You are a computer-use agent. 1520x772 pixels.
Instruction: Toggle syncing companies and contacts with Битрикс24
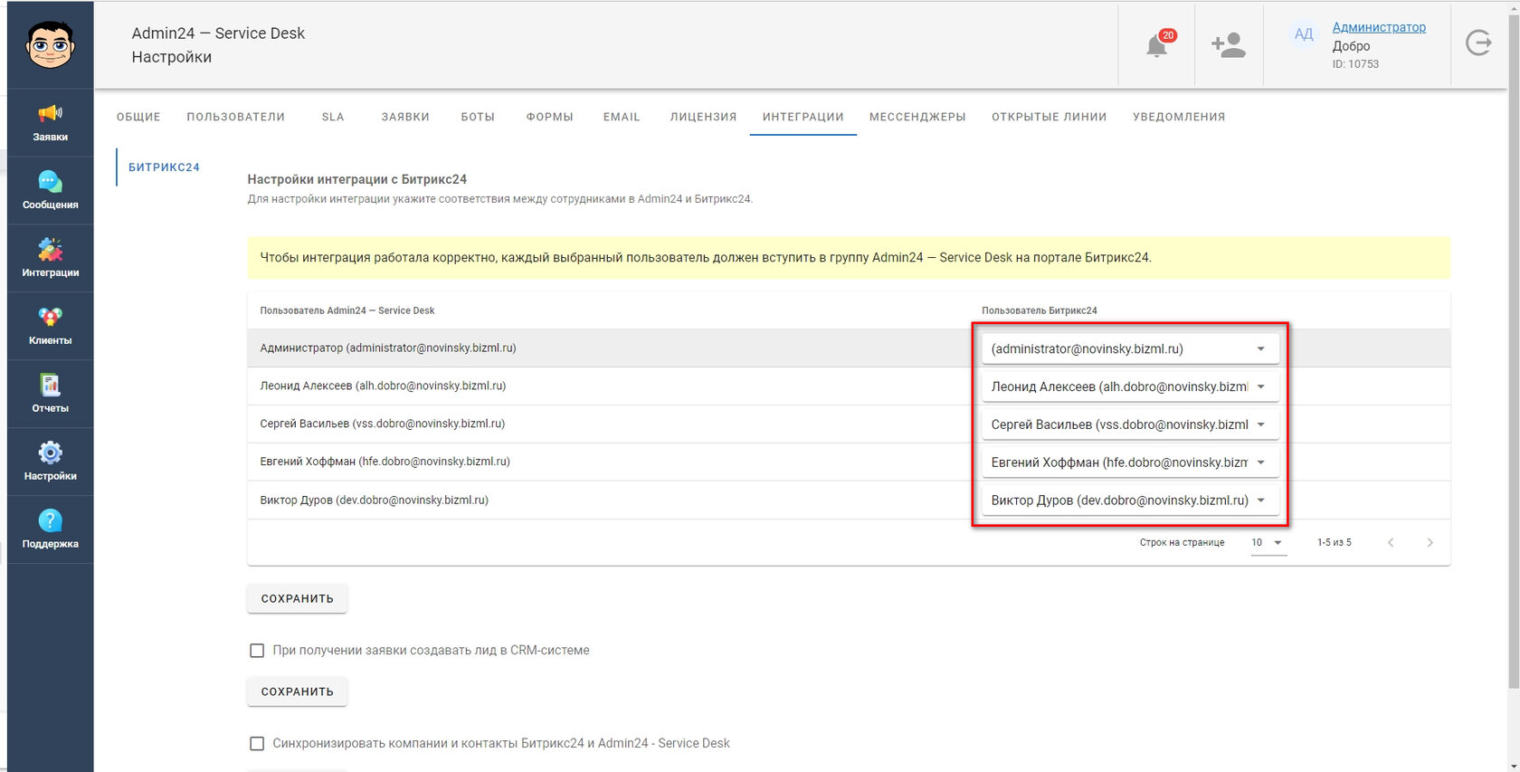[257, 744]
